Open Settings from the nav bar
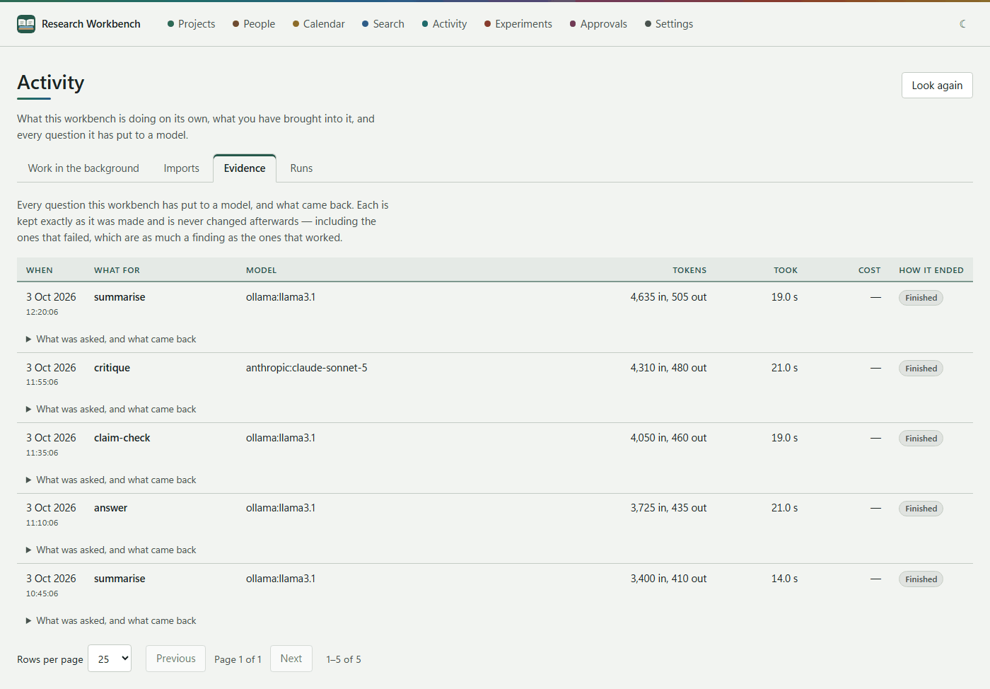Screen dimensions: 990x689 [x=669, y=24]
